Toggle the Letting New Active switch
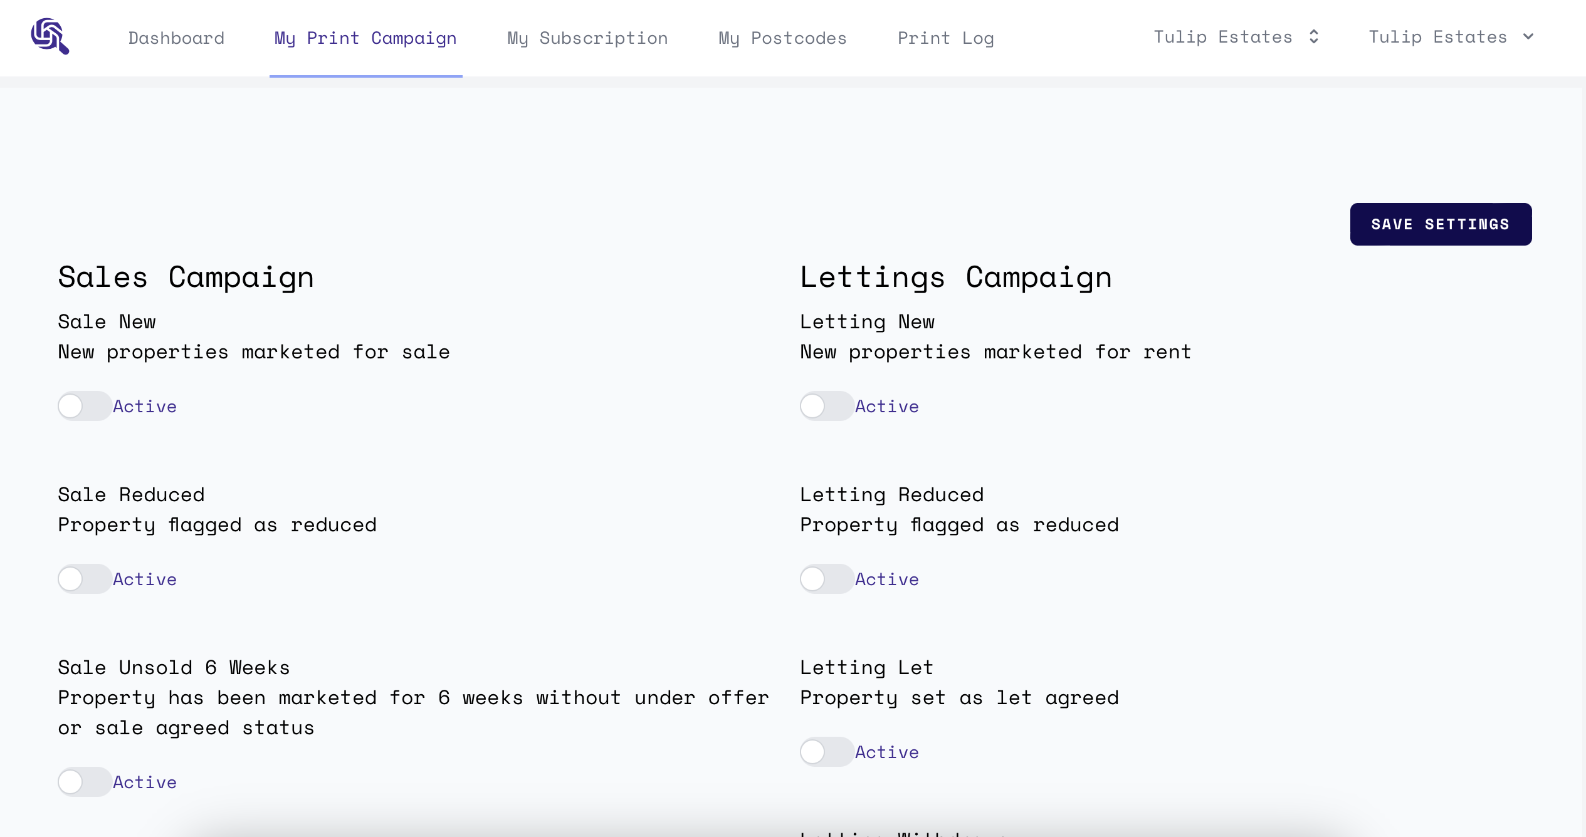1586x837 pixels. (826, 406)
